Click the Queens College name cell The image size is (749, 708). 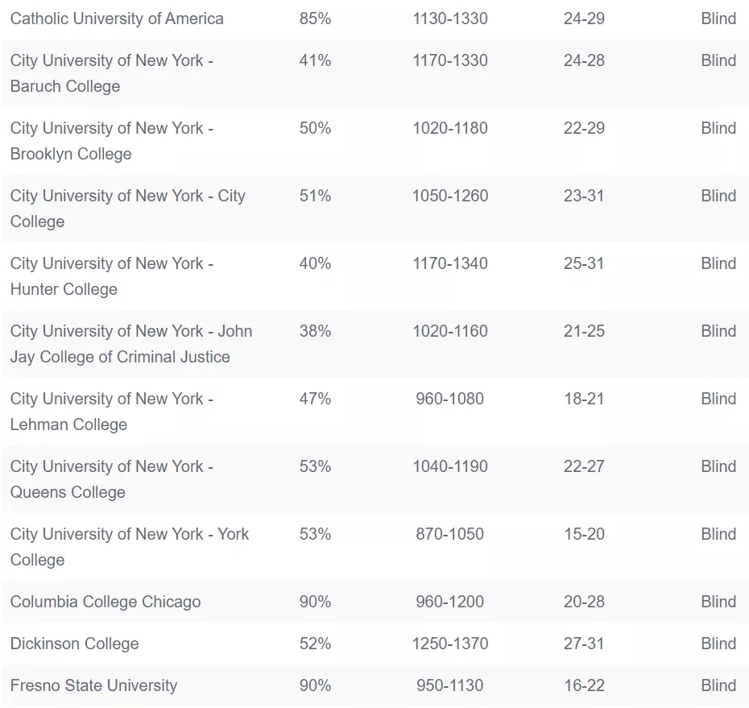(112, 479)
